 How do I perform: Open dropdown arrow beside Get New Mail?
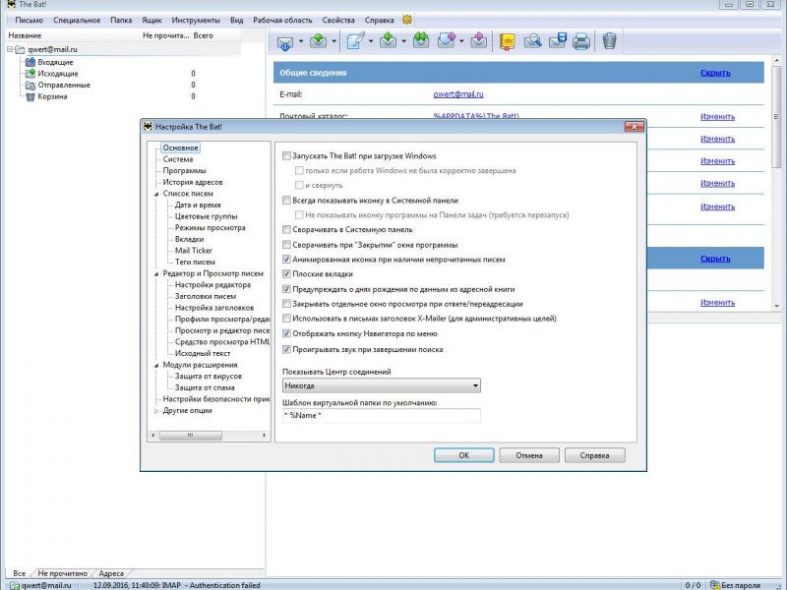[301, 41]
